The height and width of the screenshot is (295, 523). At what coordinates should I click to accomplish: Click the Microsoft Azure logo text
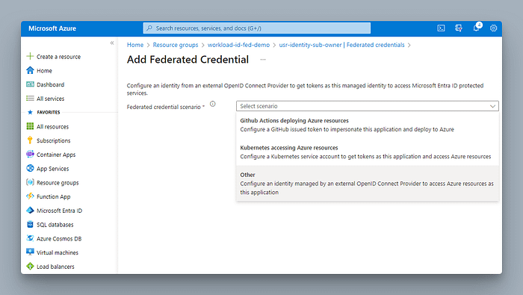click(x=52, y=28)
